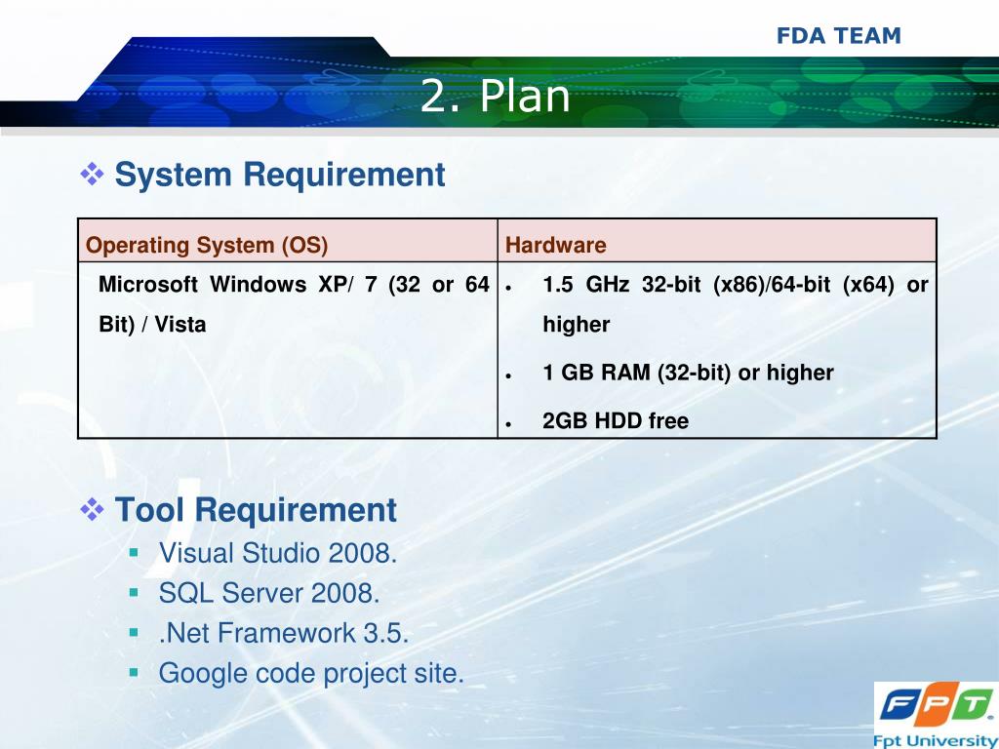Select the Microsoft Windows XP/7 cell text

click(294, 304)
